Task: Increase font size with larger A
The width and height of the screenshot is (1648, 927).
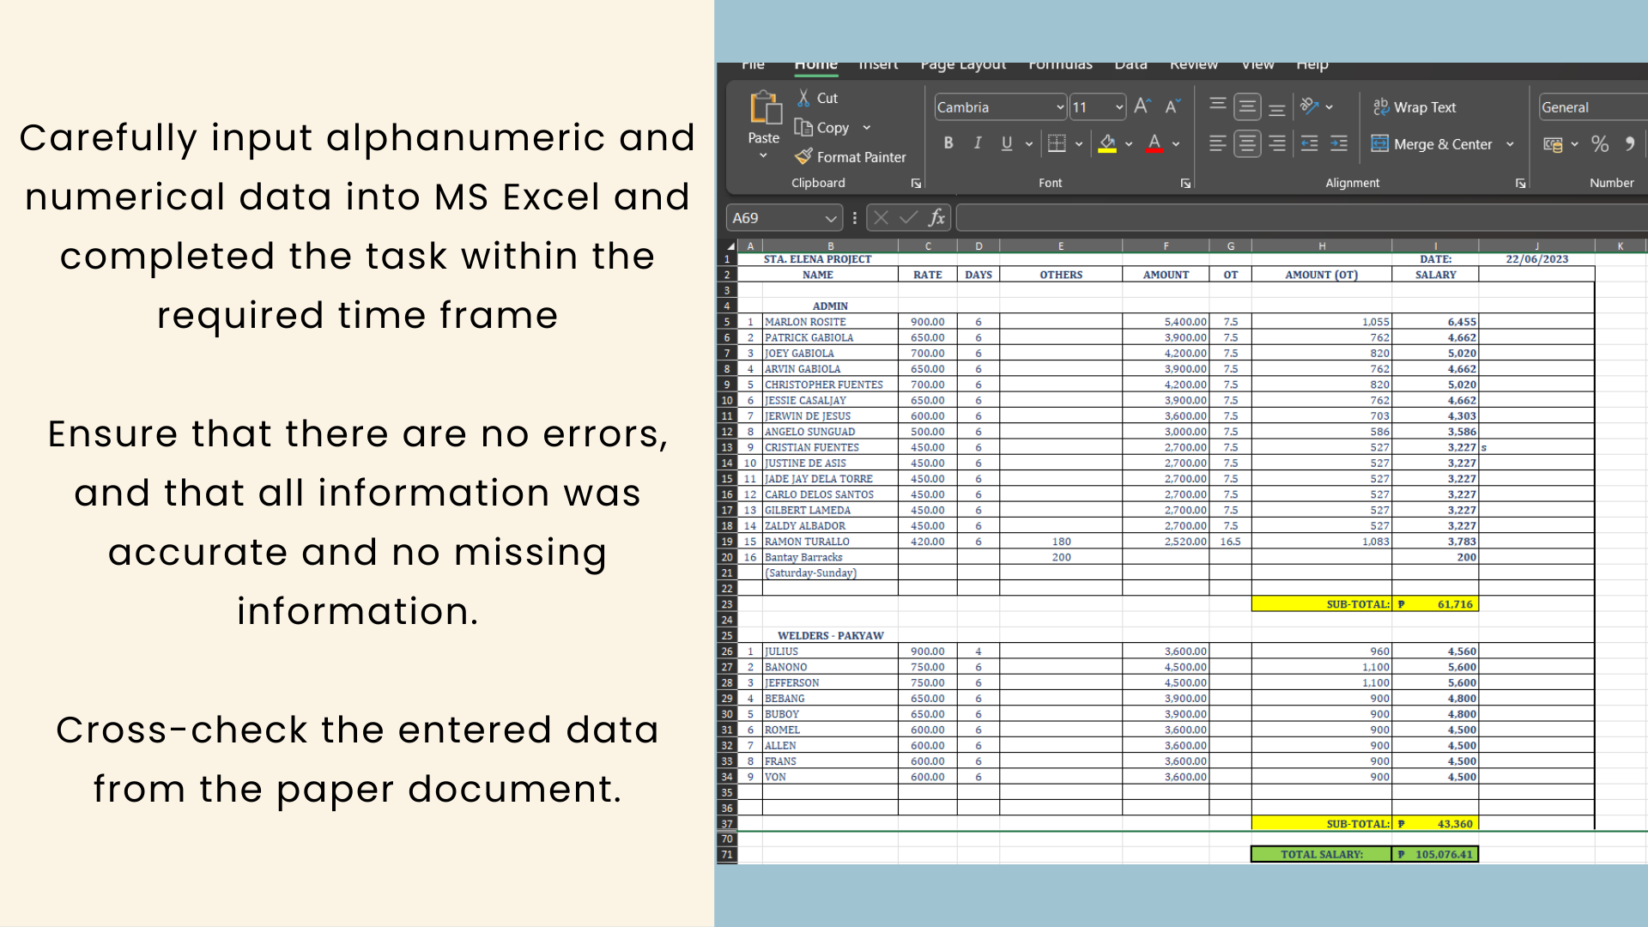Action: tap(1142, 106)
